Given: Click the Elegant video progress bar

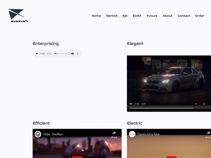Looking at the screenshot, I should pyautogui.click(x=170, y=108).
